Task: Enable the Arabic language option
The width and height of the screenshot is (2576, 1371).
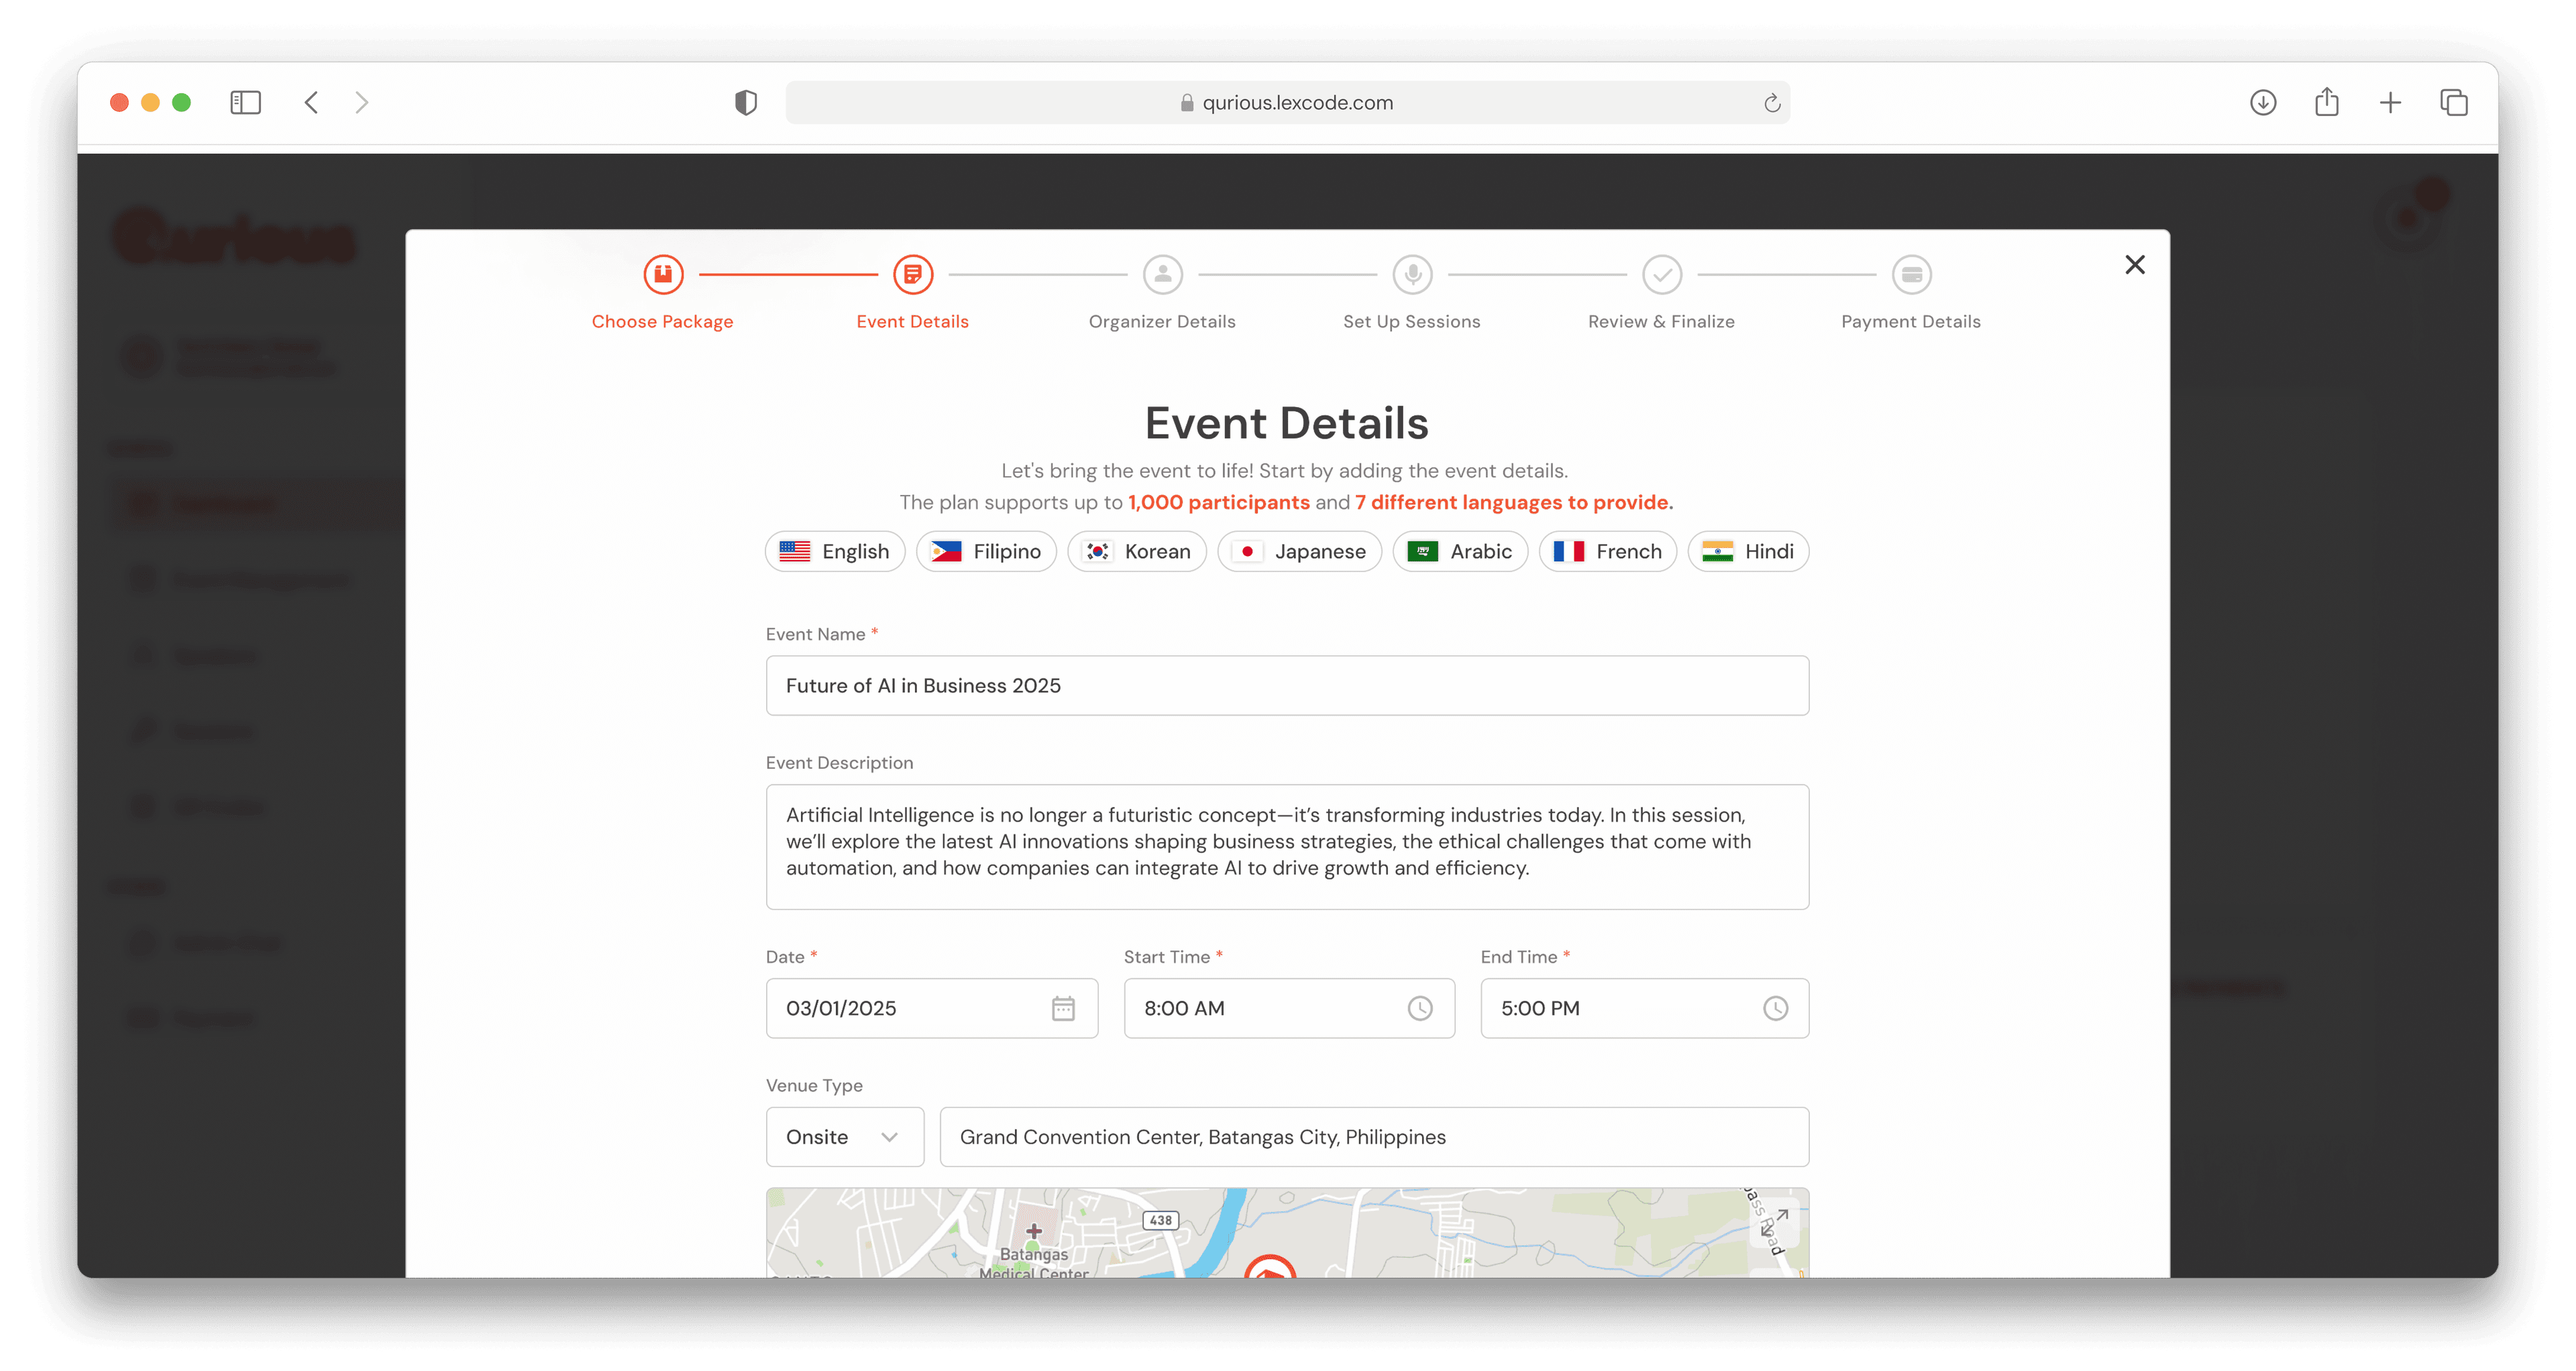Action: (x=1460, y=551)
